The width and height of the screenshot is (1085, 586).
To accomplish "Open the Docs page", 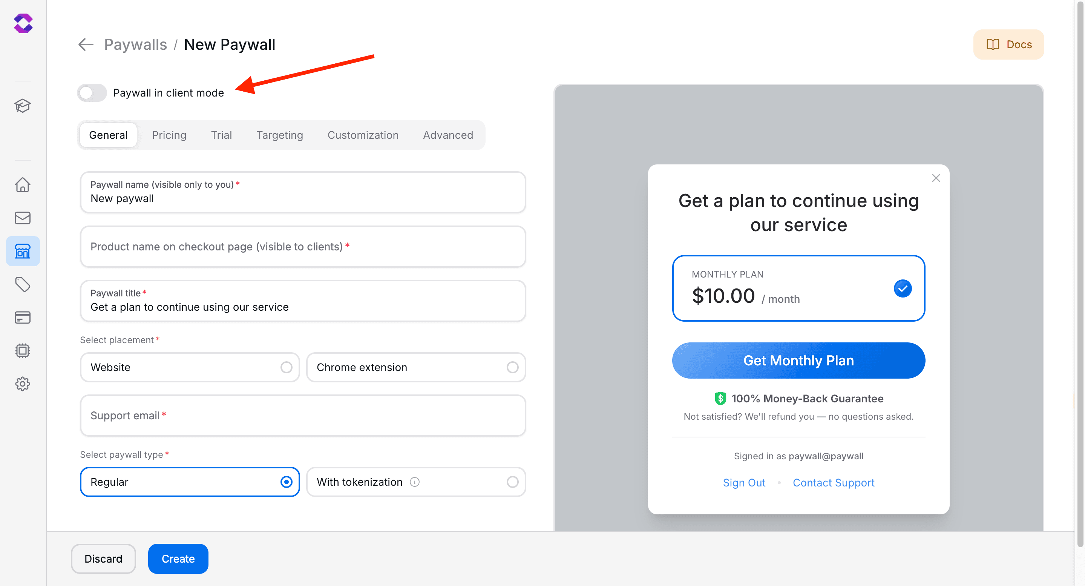I will (1008, 44).
